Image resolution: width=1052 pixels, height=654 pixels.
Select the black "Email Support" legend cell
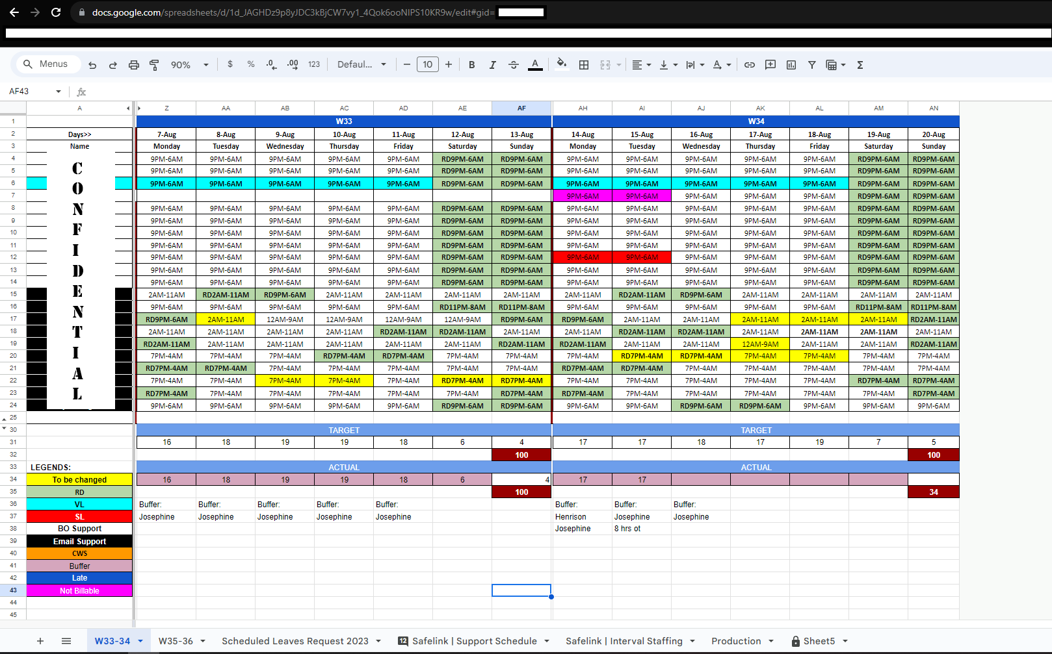(x=79, y=542)
